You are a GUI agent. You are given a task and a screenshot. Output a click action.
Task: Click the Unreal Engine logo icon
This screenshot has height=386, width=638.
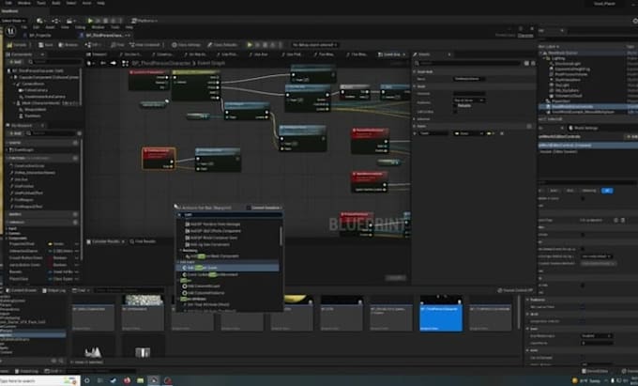pos(11,31)
